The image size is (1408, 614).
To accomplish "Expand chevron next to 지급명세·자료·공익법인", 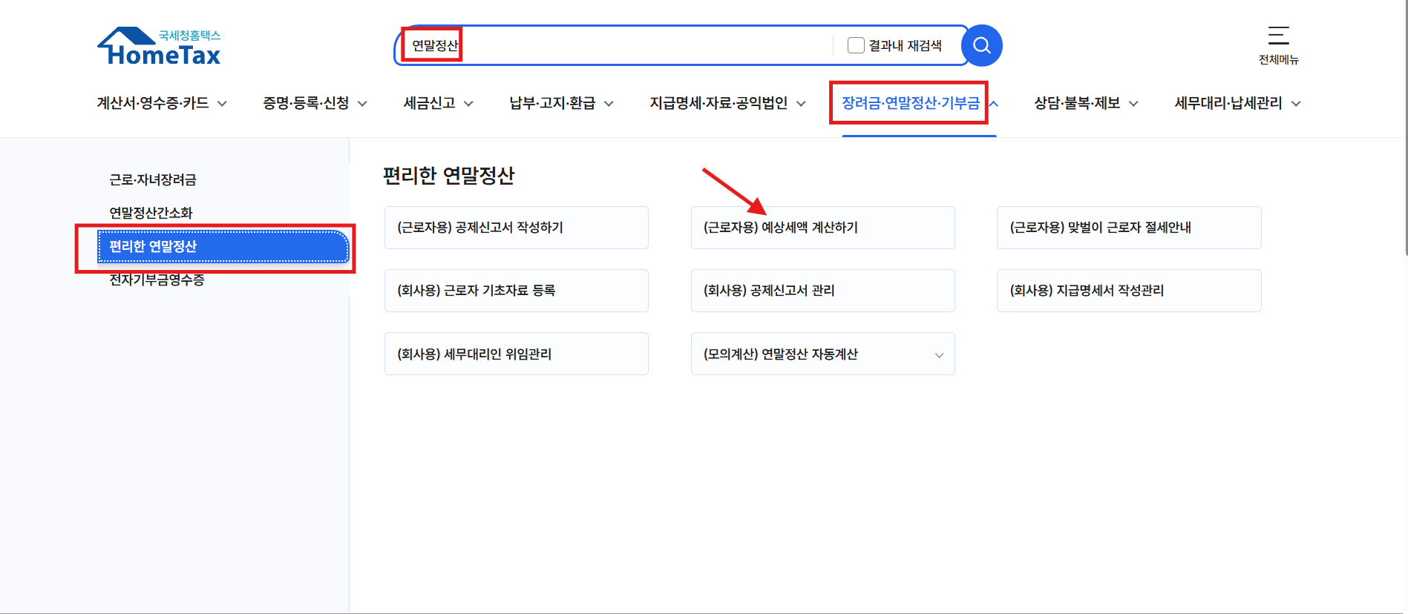I will pyautogui.click(x=801, y=104).
